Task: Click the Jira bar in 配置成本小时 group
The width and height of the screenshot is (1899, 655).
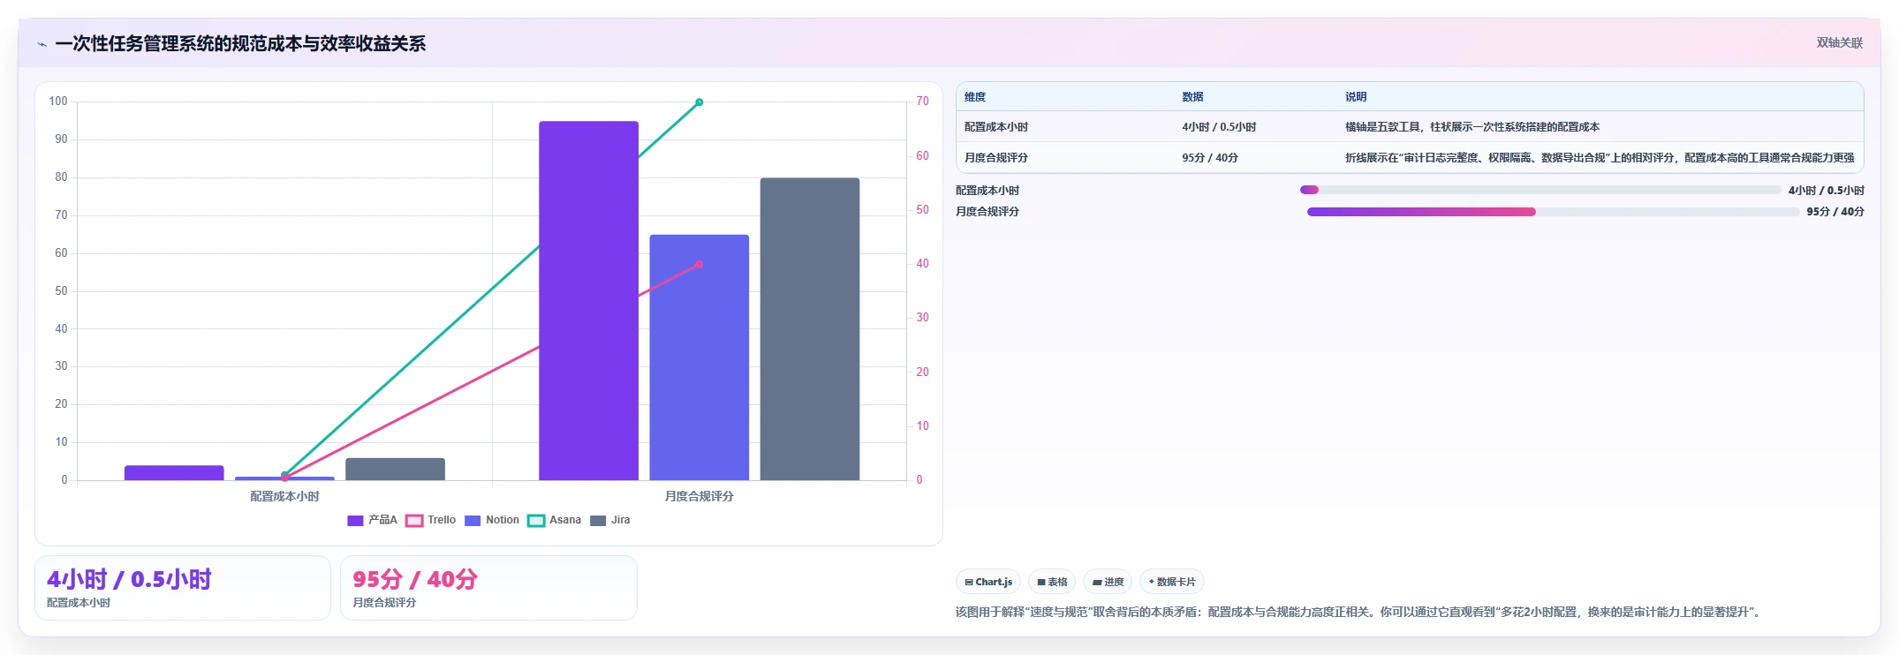Action: click(395, 470)
